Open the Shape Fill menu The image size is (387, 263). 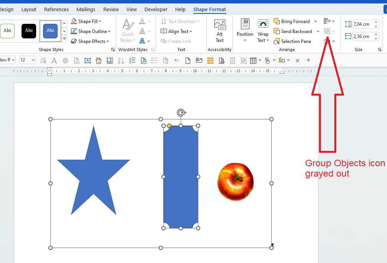click(x=86, y=22)
